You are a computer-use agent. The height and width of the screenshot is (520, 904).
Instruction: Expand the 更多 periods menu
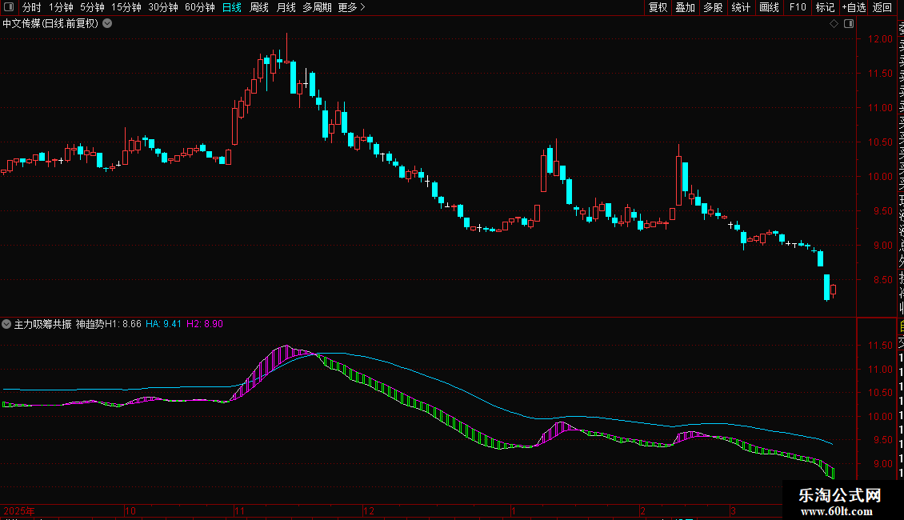click(352, 7)
